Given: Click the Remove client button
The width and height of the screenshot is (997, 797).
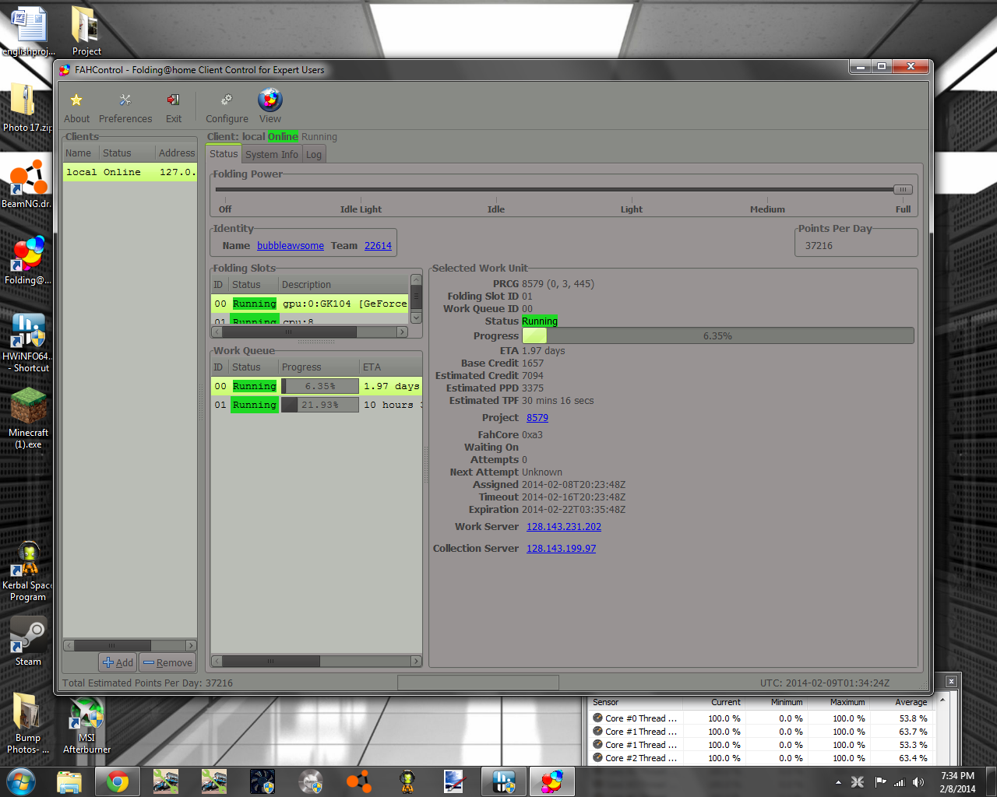Looking at the screenshot, I should (167, 662).
